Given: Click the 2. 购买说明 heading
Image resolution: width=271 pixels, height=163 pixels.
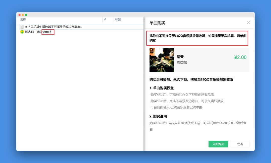Looking at the screenshot, I should [158, 116].
